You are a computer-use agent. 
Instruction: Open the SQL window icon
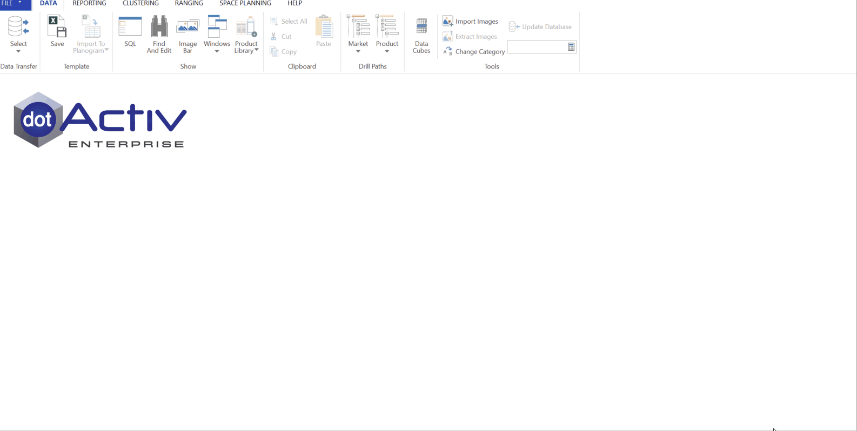[130, 26]
